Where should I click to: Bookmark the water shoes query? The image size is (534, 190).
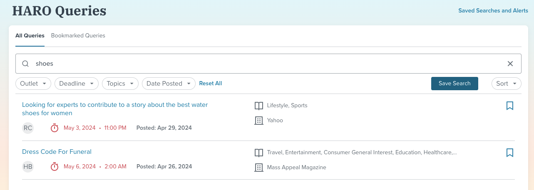pyautogui.click(x=509, y=106)
